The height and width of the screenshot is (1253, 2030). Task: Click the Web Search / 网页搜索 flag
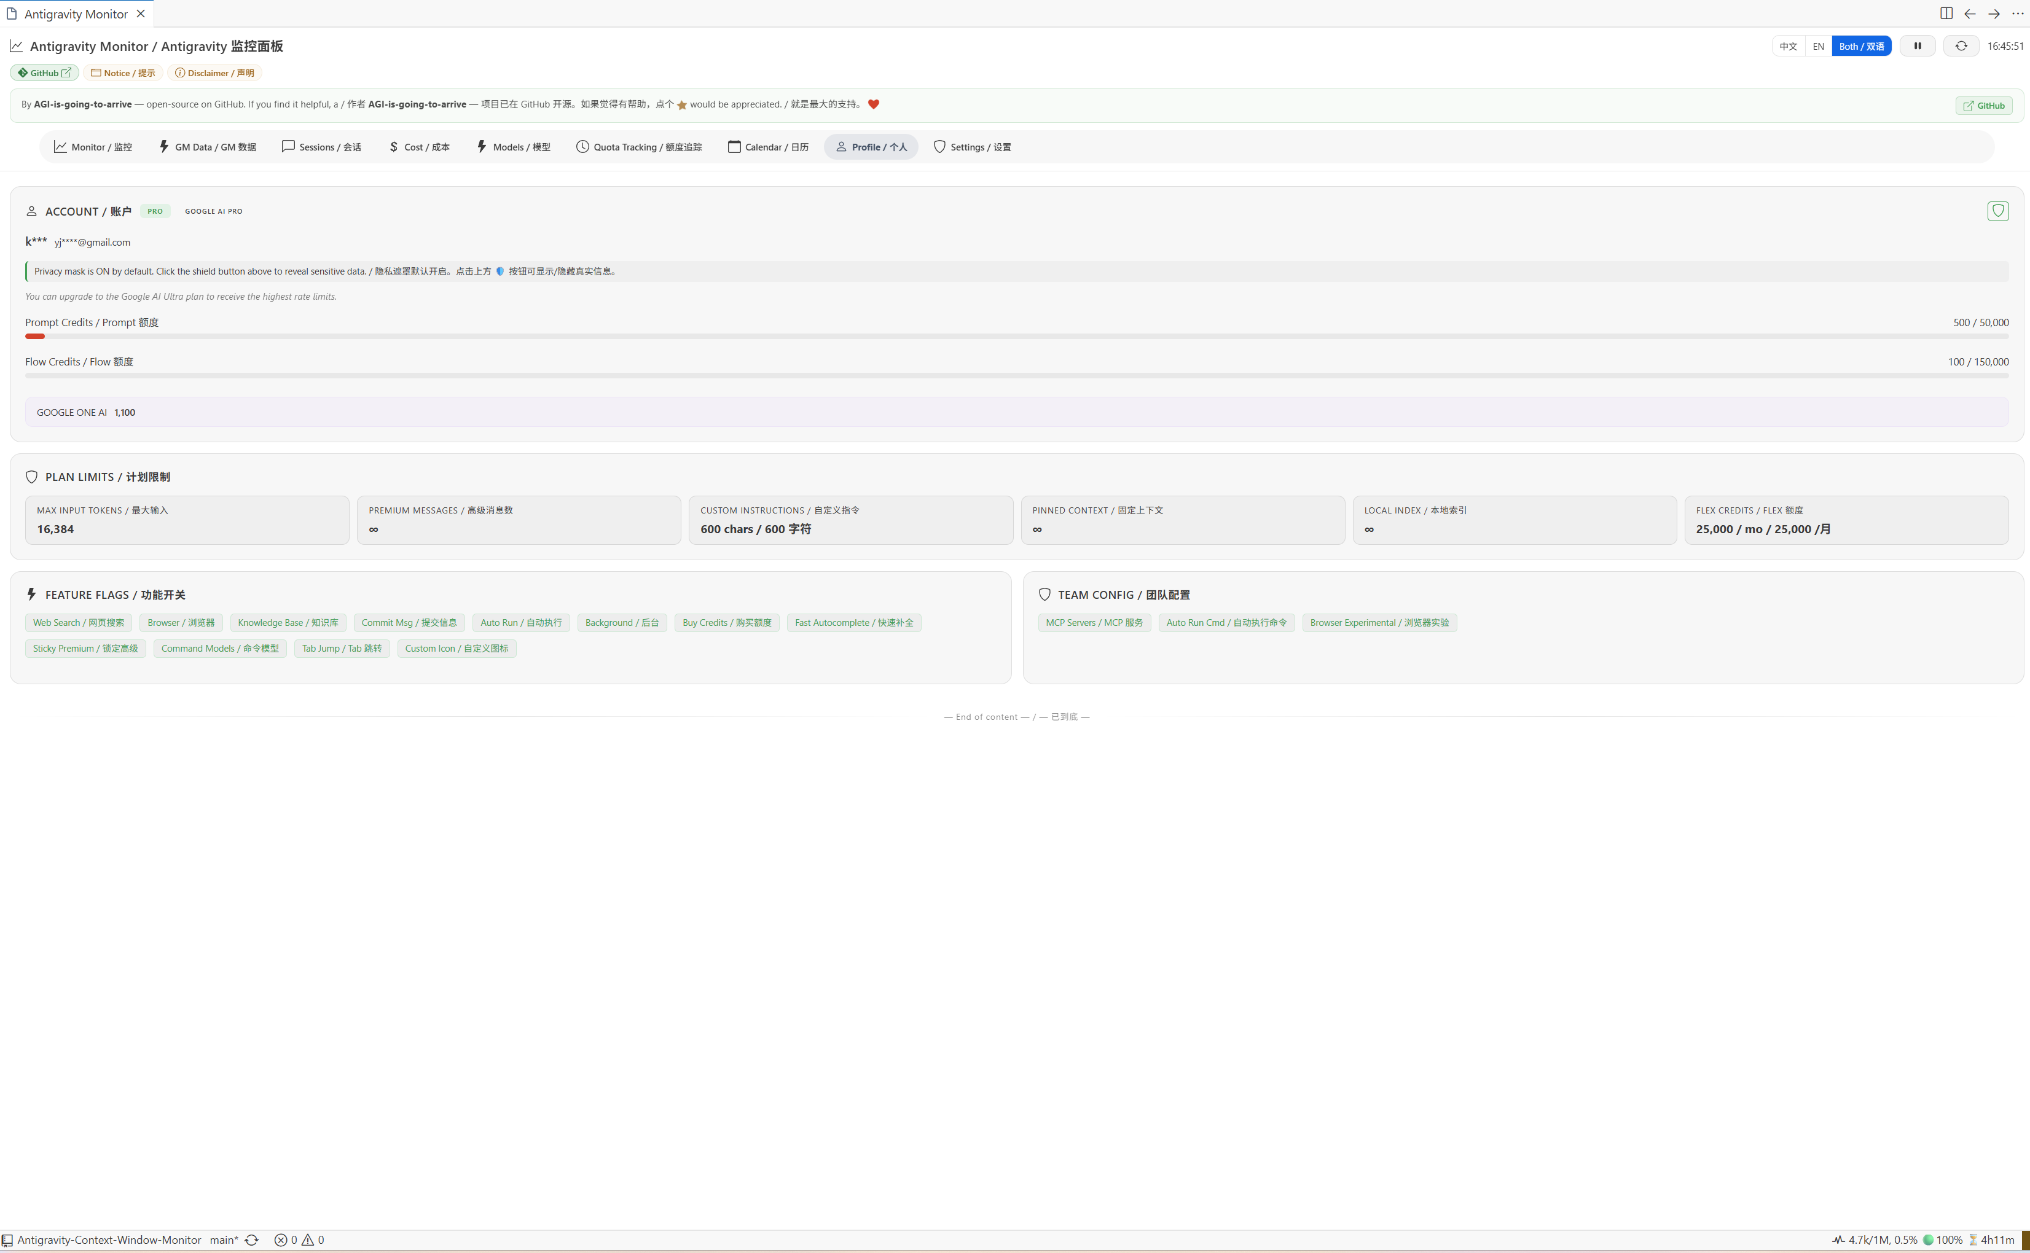(x=79, y=623)
